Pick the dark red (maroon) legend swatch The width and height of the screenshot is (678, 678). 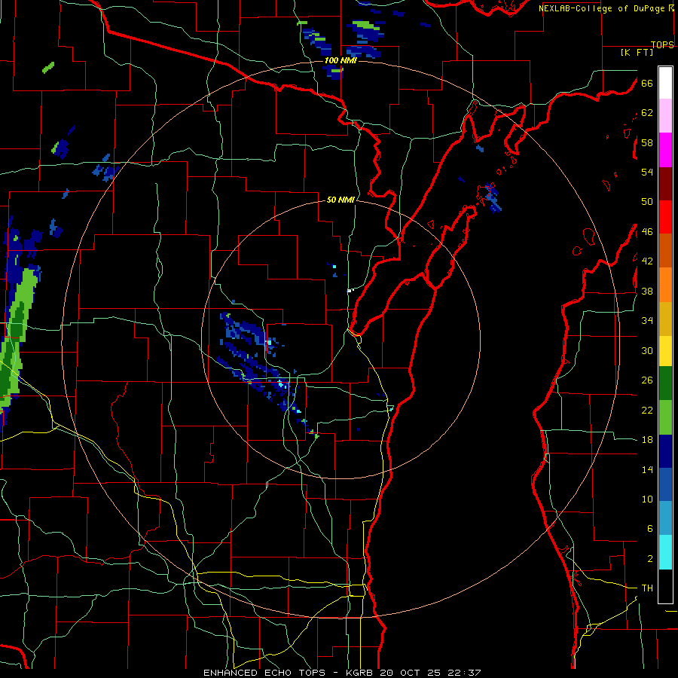[x=665, y=183]
